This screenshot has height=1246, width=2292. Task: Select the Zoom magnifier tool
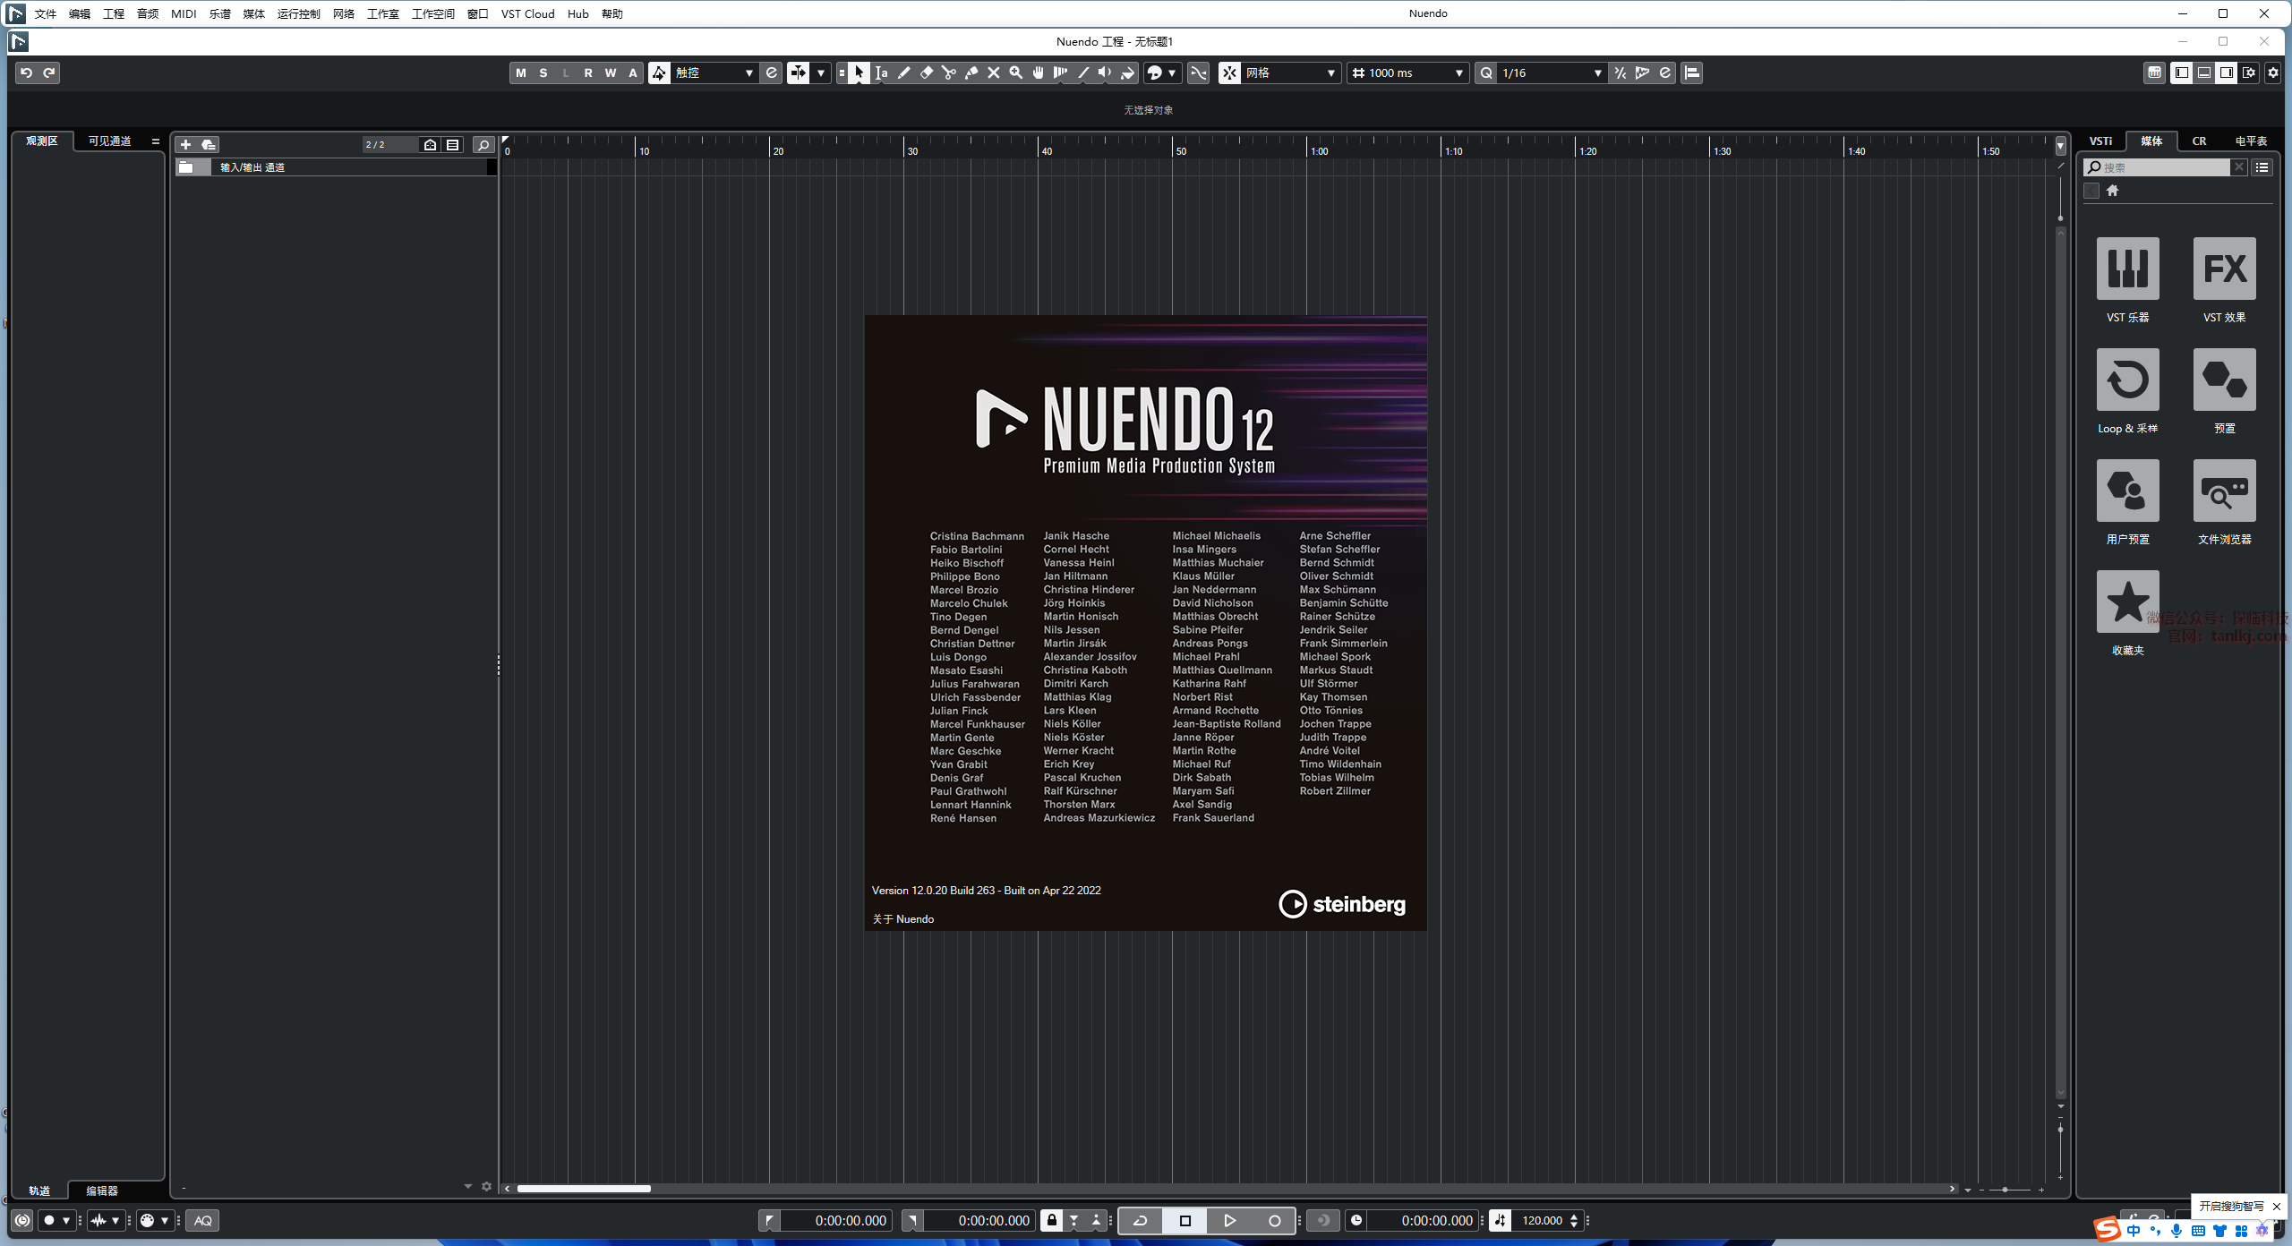click(1016, 73)
